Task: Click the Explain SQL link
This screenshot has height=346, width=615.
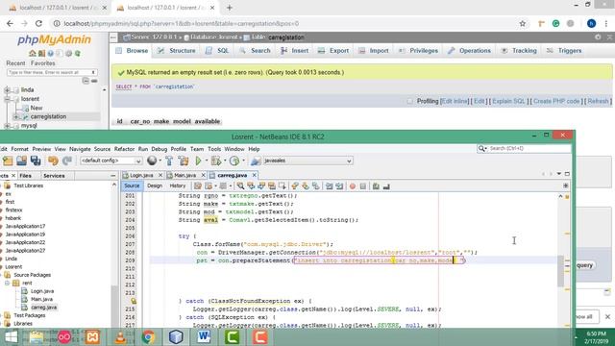Action: pos(508,101)
